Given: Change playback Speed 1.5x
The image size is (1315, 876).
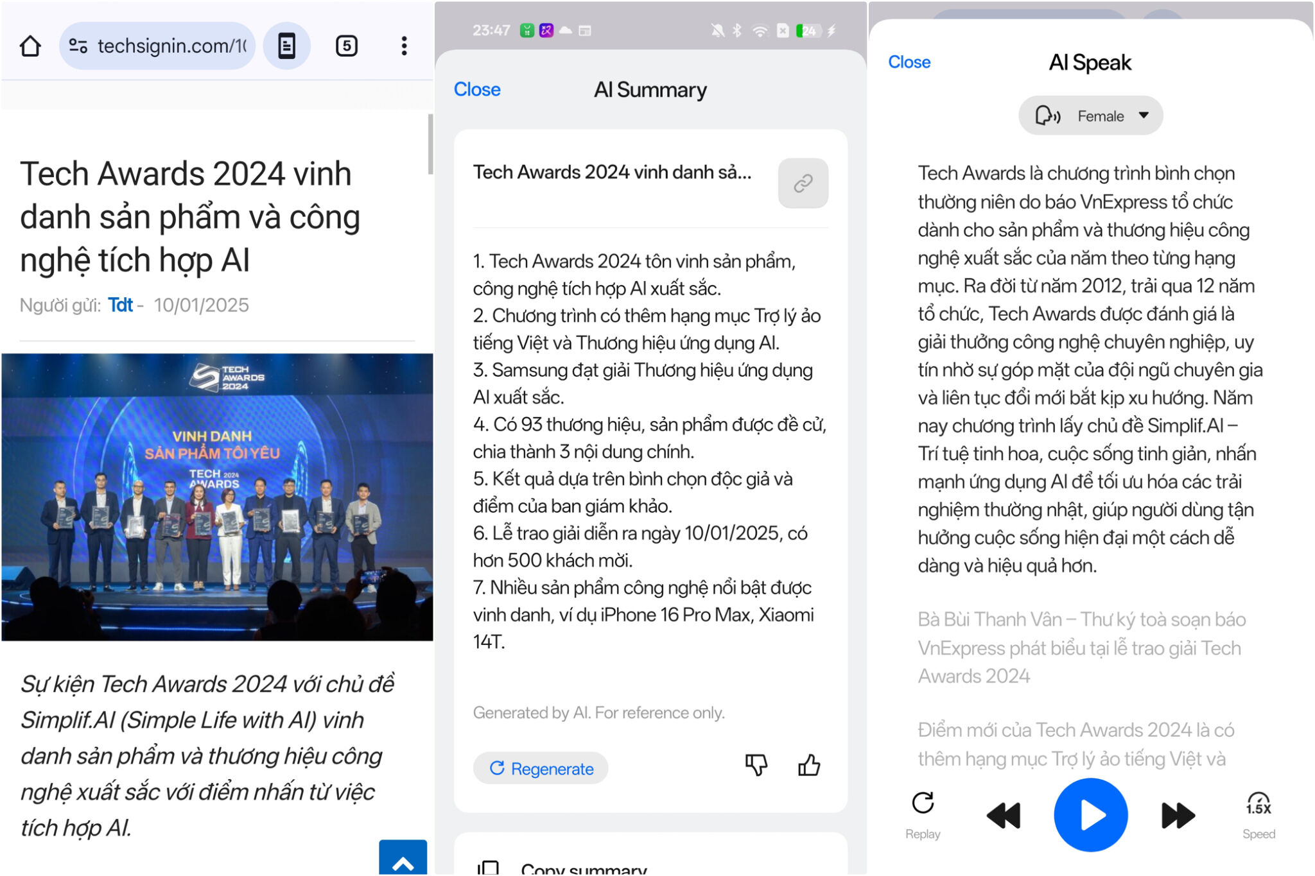Looking at the screenshot, I should 1258,815.
